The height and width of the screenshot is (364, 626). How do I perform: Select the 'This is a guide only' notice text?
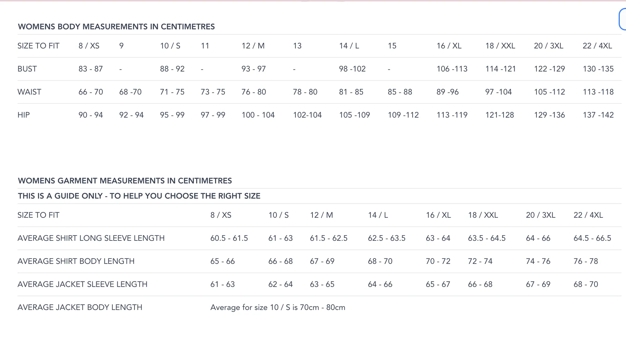pyautogui.click(x=139, y=196)
